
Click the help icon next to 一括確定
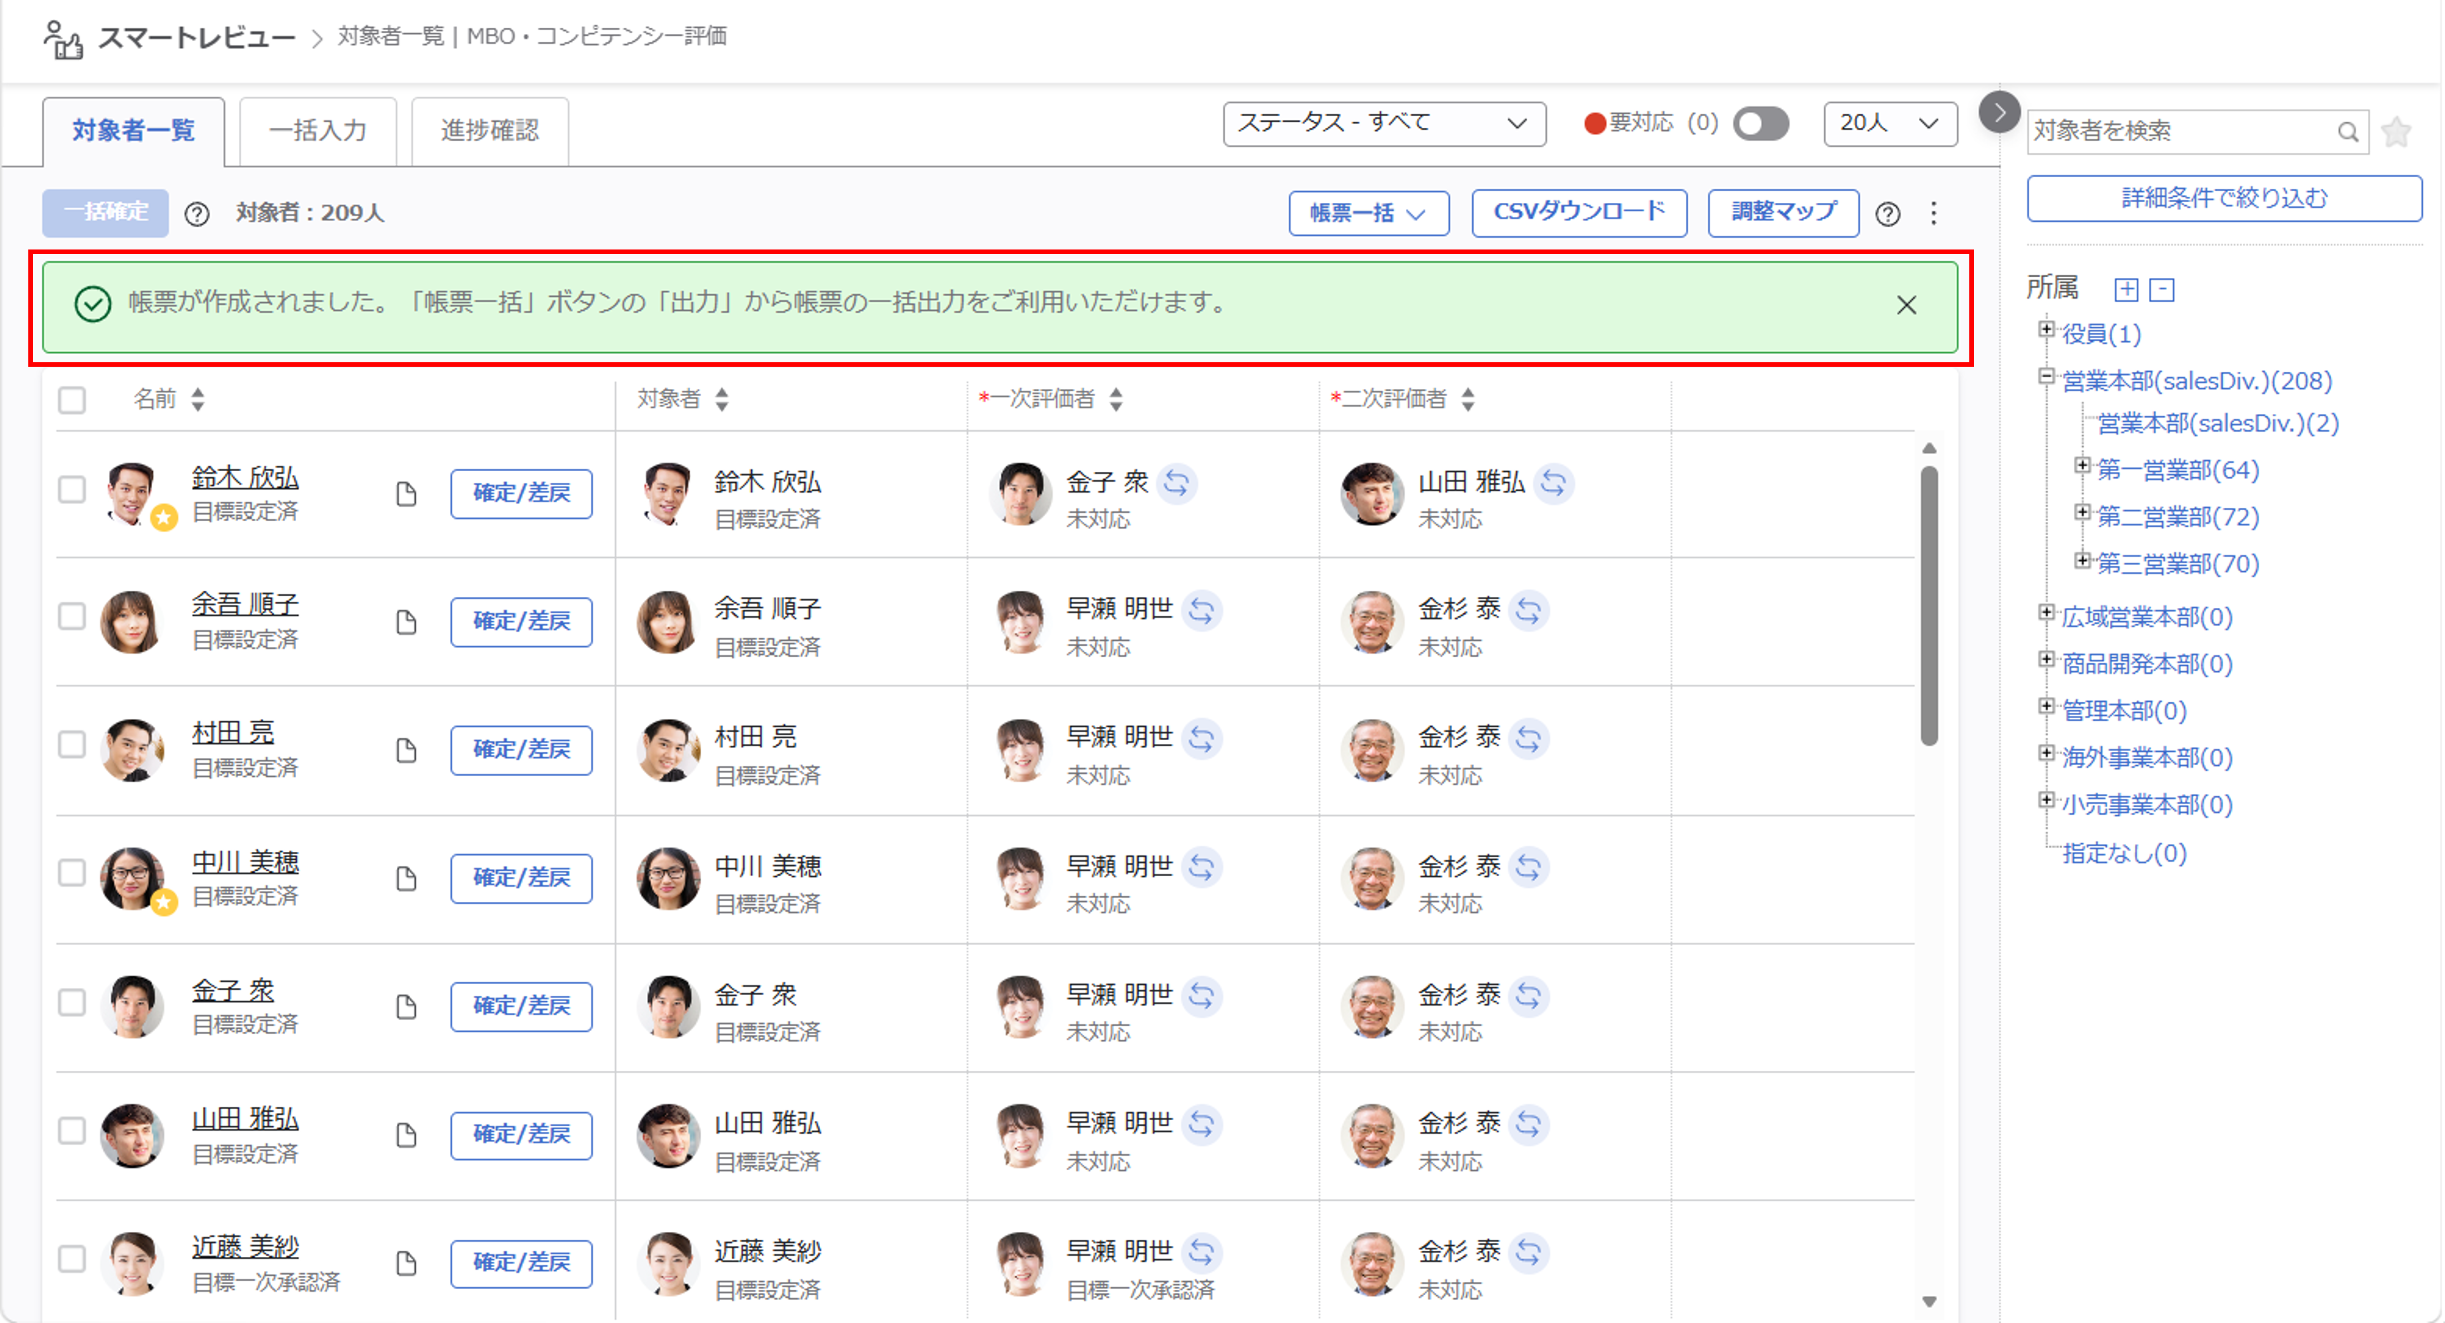[x=197, y=213]
